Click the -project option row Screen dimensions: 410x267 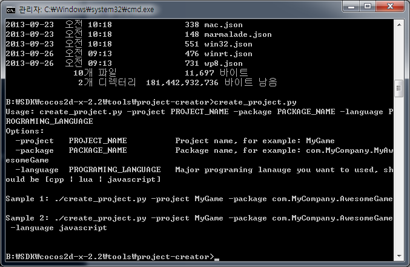(175, 141)
